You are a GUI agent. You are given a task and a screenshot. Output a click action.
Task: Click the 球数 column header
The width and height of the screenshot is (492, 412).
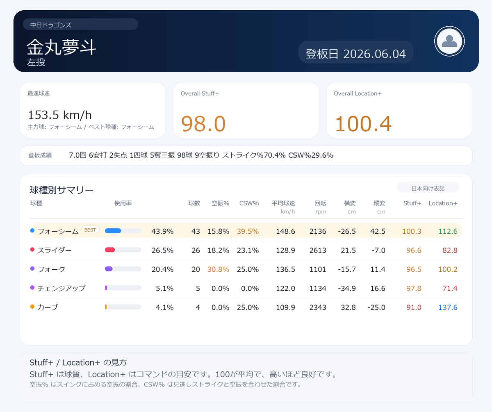[x=194, y=203]
